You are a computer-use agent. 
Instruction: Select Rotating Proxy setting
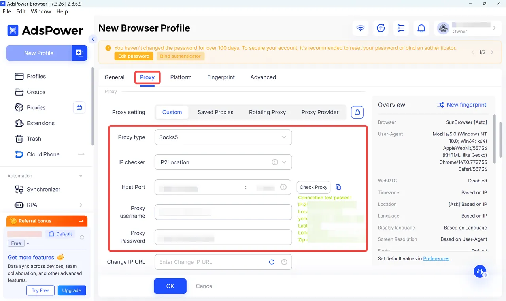pos(267,112)
